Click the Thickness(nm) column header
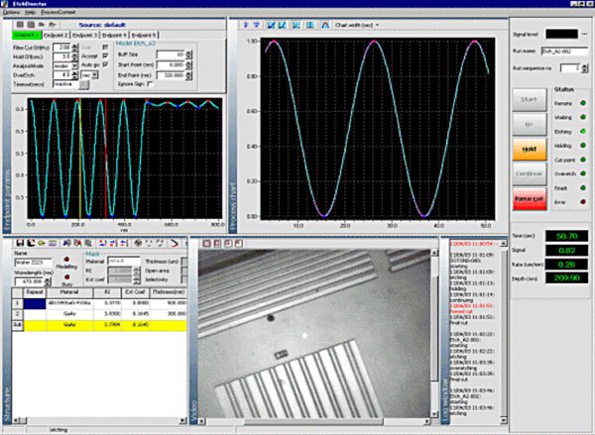Viewport: 595px width, 435px height. click(169, 292)
